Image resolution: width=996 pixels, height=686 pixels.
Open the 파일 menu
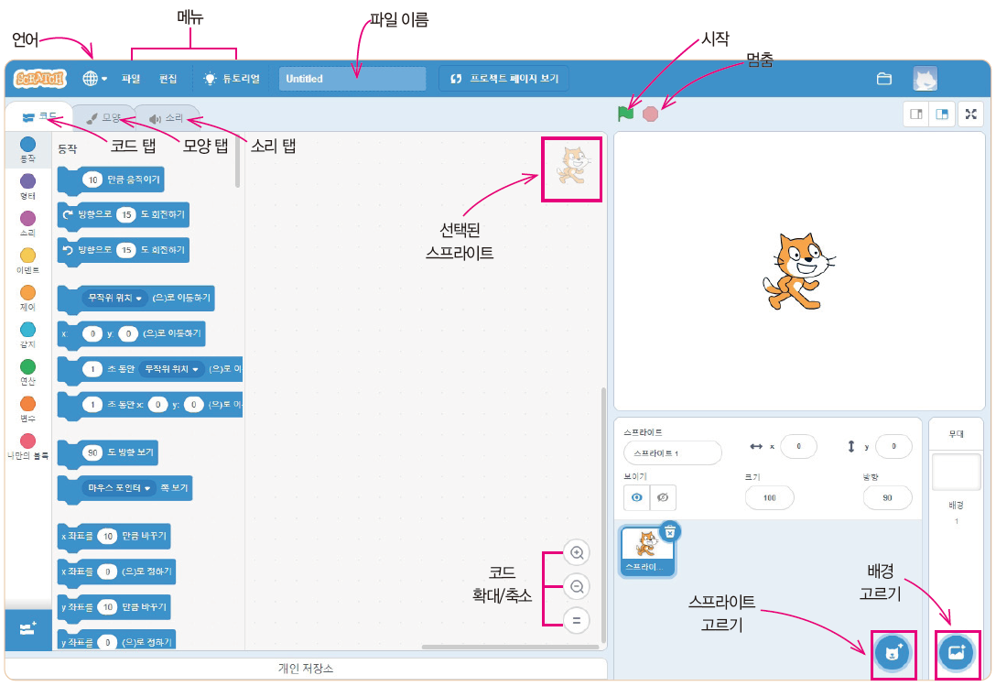[129, 78]
